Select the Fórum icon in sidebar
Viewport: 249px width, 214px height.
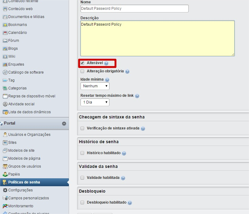click(x=5, y=41)
